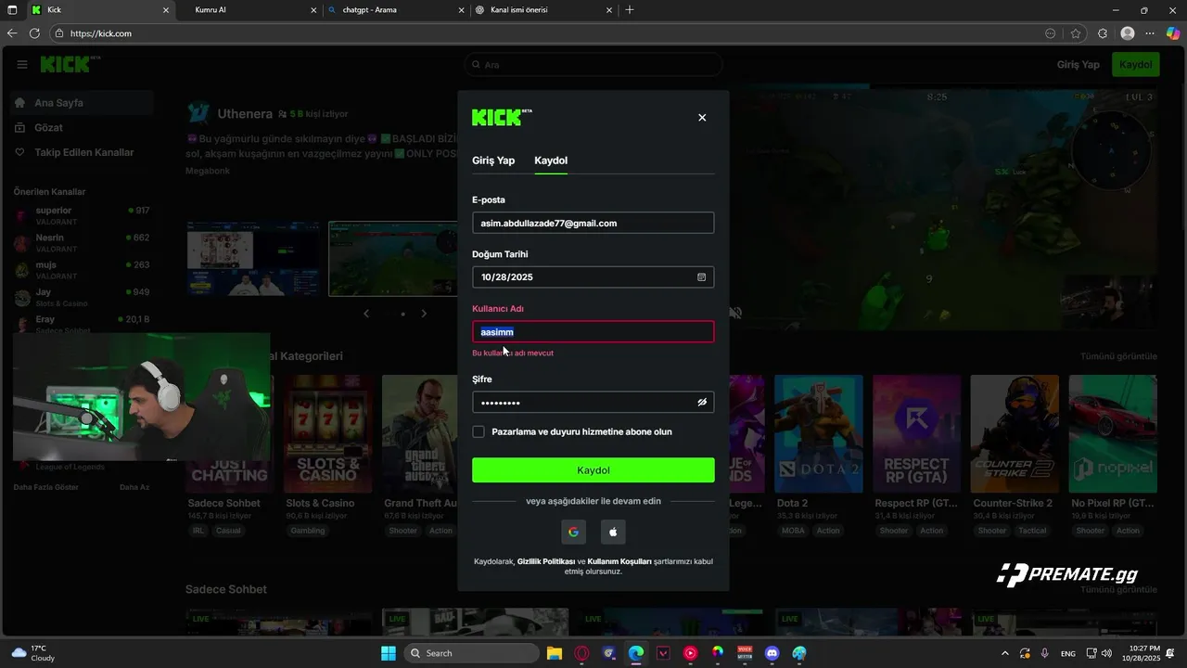Screen dimensions: 1187x668
Task: Open the Counter-Strike 2 category card
Action: [x=1015, y=434]
